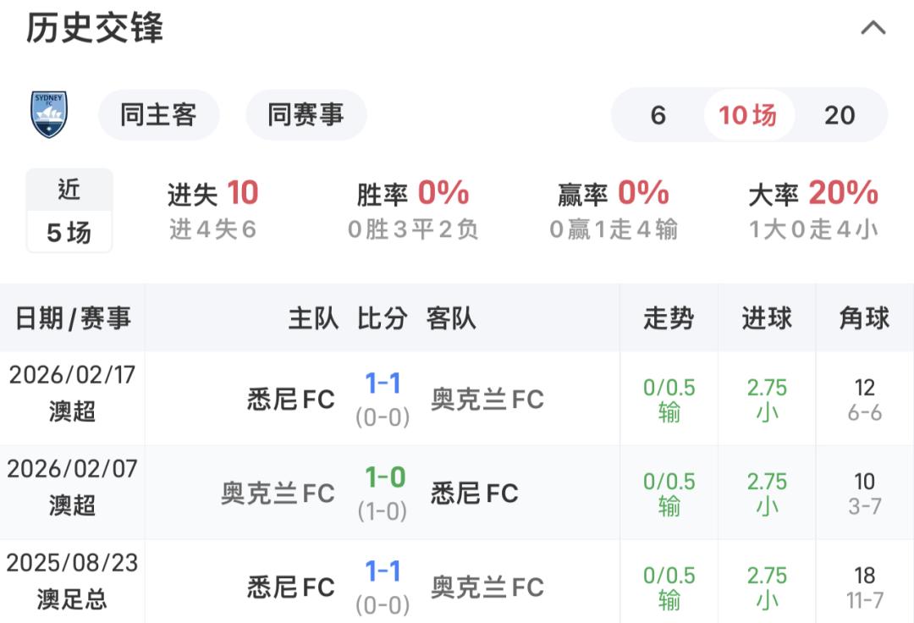This screenshot has height=623, width=914.
Task: Click 奥克兰FC home team in 2026/02/07 row
Action: pyautogui.click(x=278, y=493)
